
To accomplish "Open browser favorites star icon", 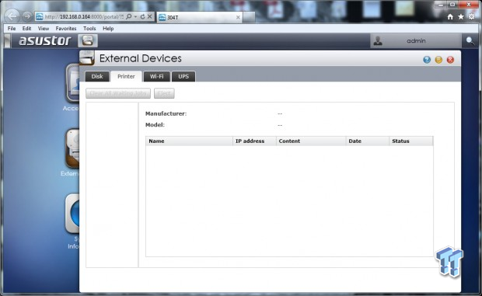I will [x=461, y=17].
